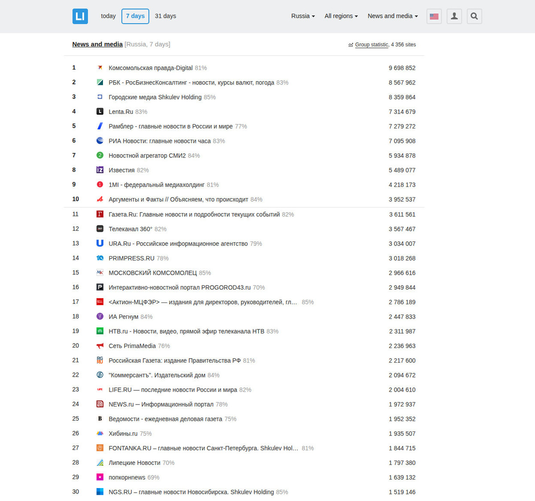Click visitor count 5 489 077
Image resolution: width=535 pixels, height=501 pixels.
click(402, 170)
